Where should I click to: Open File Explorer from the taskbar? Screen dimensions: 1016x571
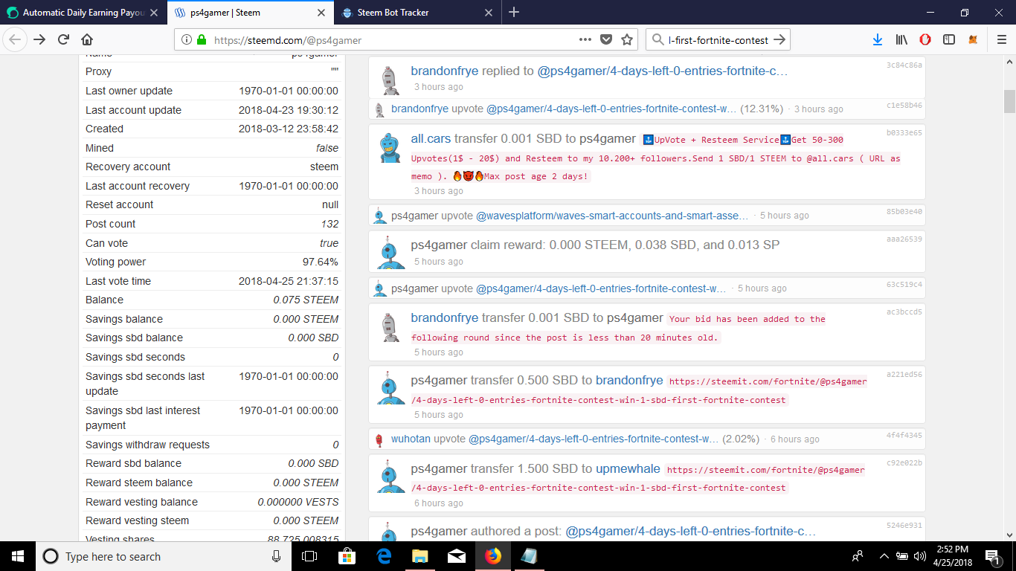(420, 556)
